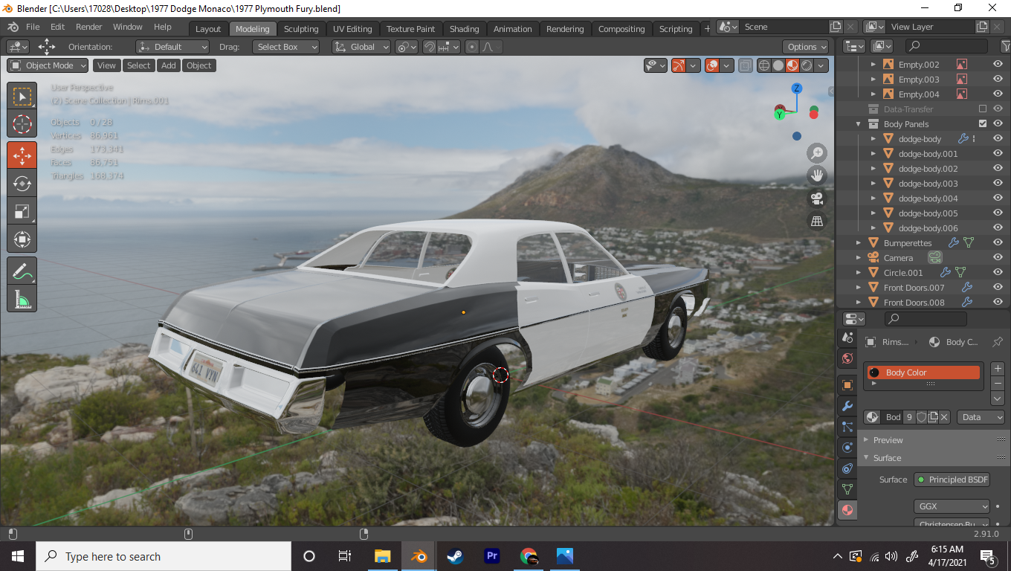Click the zoom magnifier in the viewport
Image resolution: width=1011 pixels, height=571 pixels.
pos(817,154)
